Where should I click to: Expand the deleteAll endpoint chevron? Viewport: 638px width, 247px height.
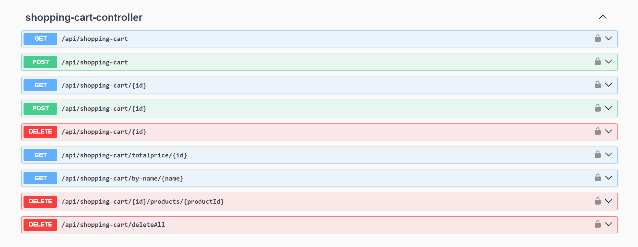coord(608,224)
